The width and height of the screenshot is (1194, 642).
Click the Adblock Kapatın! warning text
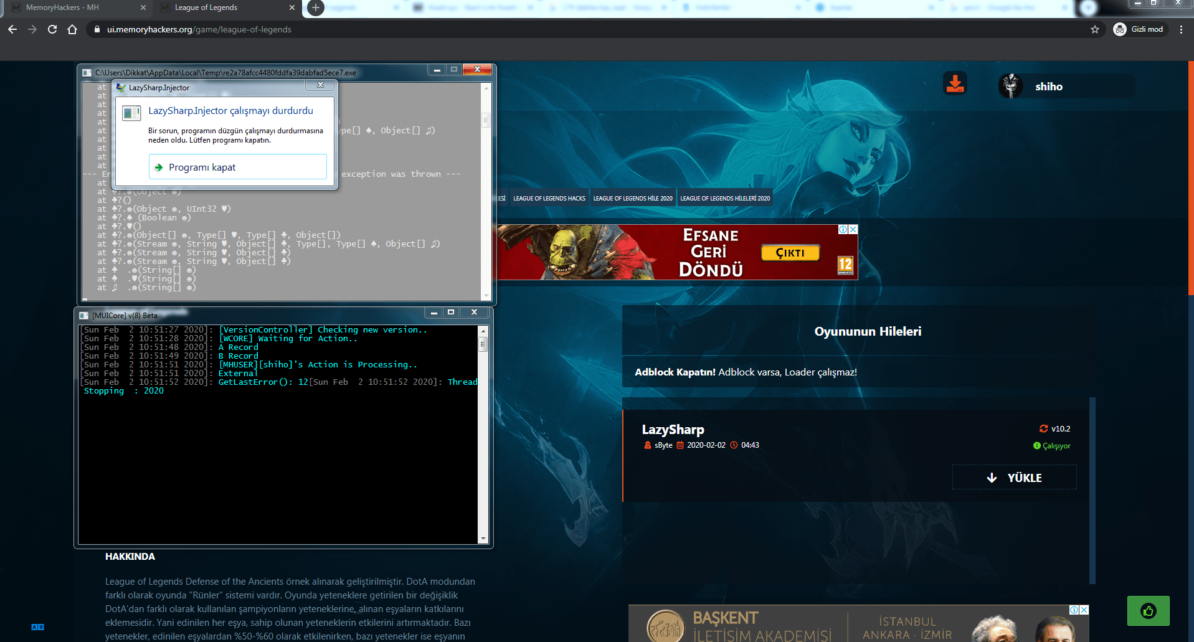[675, 372]
